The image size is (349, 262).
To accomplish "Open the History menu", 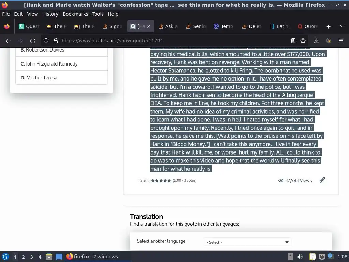I will (50, 14).
